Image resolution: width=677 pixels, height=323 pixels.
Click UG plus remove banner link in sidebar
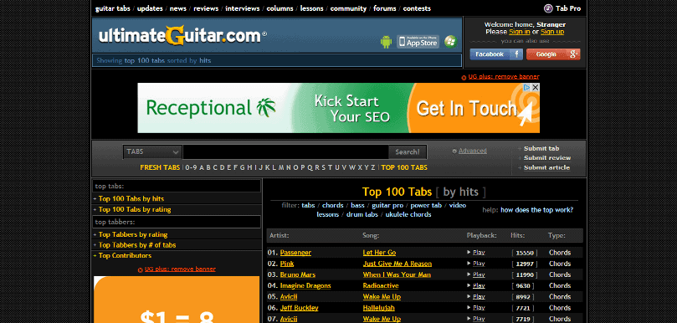click(x=180, y=269)
